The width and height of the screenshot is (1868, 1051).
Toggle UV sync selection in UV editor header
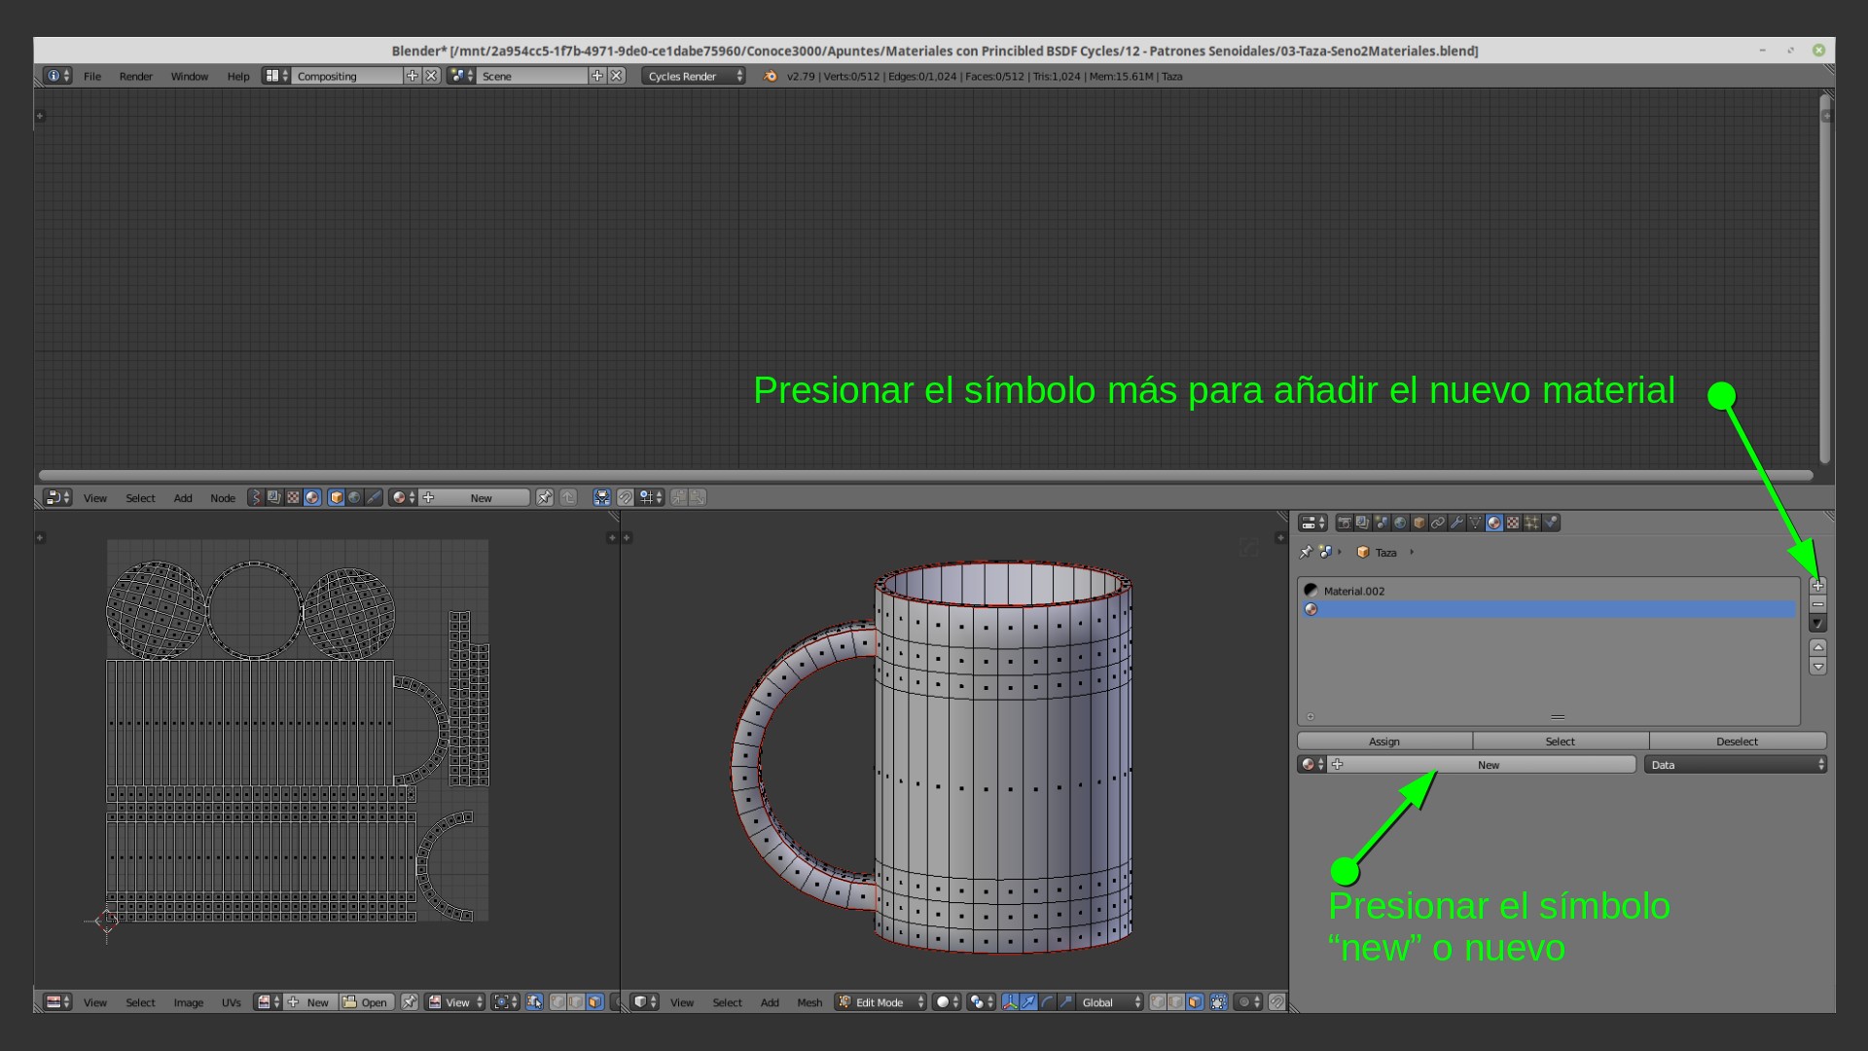click(534, 1002)
